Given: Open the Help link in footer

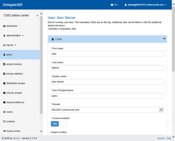Looking at the screenshot, I should pos(169,138).
